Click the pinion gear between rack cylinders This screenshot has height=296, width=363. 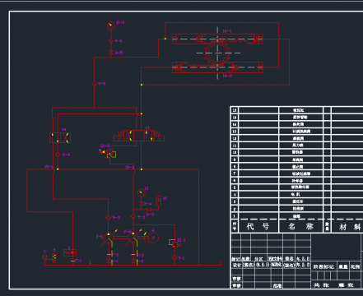pyautogui.click(x=217, y=53)
